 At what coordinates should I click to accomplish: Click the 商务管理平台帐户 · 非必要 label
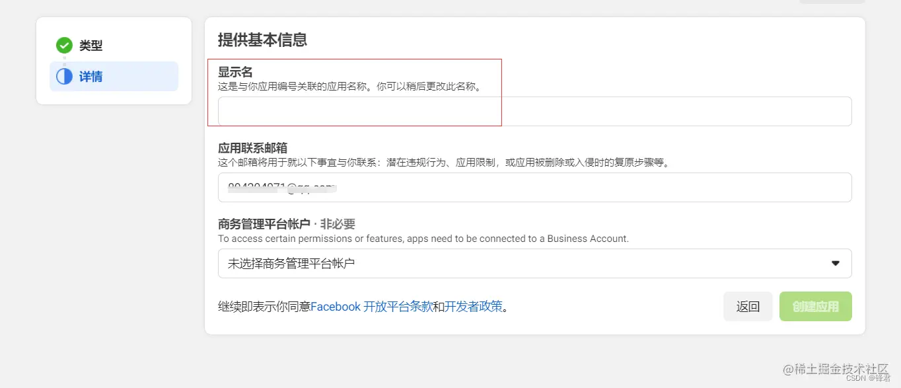[287, 224]
